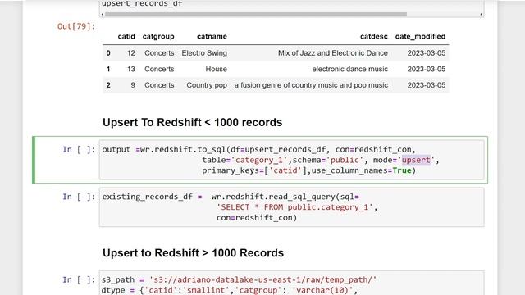Image resolution: width=525 pixels, height=295 pixels.
Task: Click the 'House' catname cell
Action: (x=216, y=69)
